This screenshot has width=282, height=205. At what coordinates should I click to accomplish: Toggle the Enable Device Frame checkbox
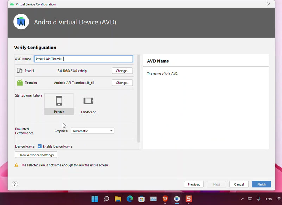coord(39,146)
